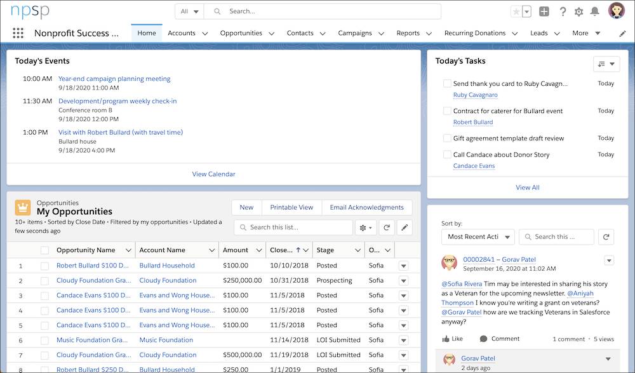Open the More navigation dropdown
This screenshot has width=635, height=373.
pyautogui.click(x=586, y=33)
